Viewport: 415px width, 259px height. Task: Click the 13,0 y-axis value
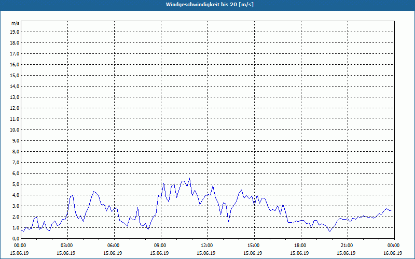pyautogui.click(x=15, y=97)
